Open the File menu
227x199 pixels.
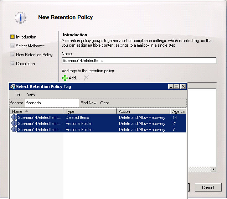tap(17, 94)
